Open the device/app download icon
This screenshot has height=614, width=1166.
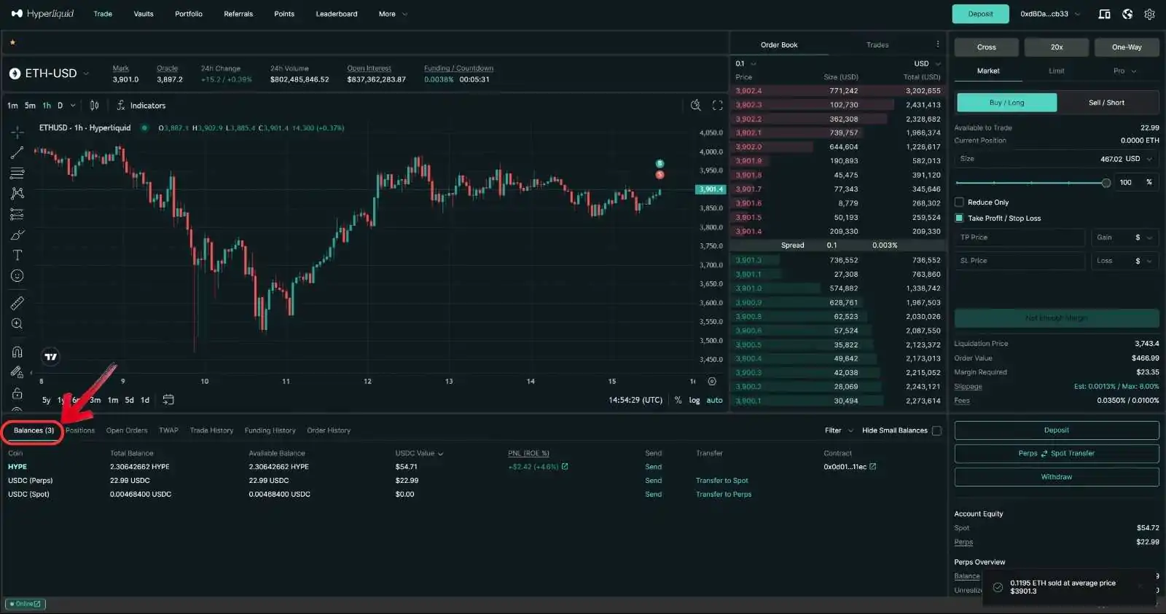coord(1105,14)
